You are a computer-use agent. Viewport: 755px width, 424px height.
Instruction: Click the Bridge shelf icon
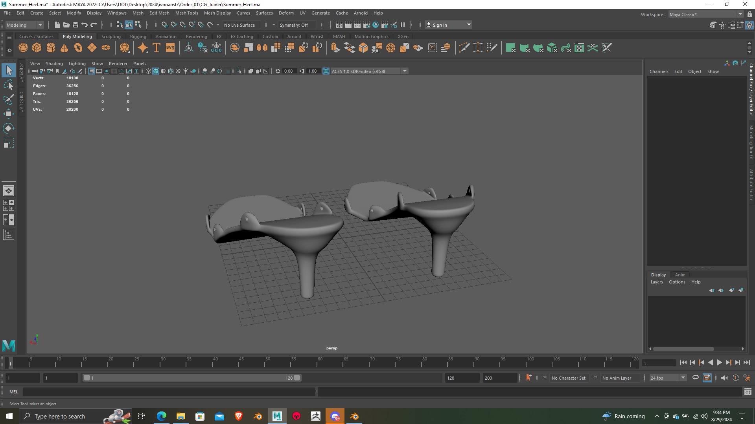click(x=349, y=48)
